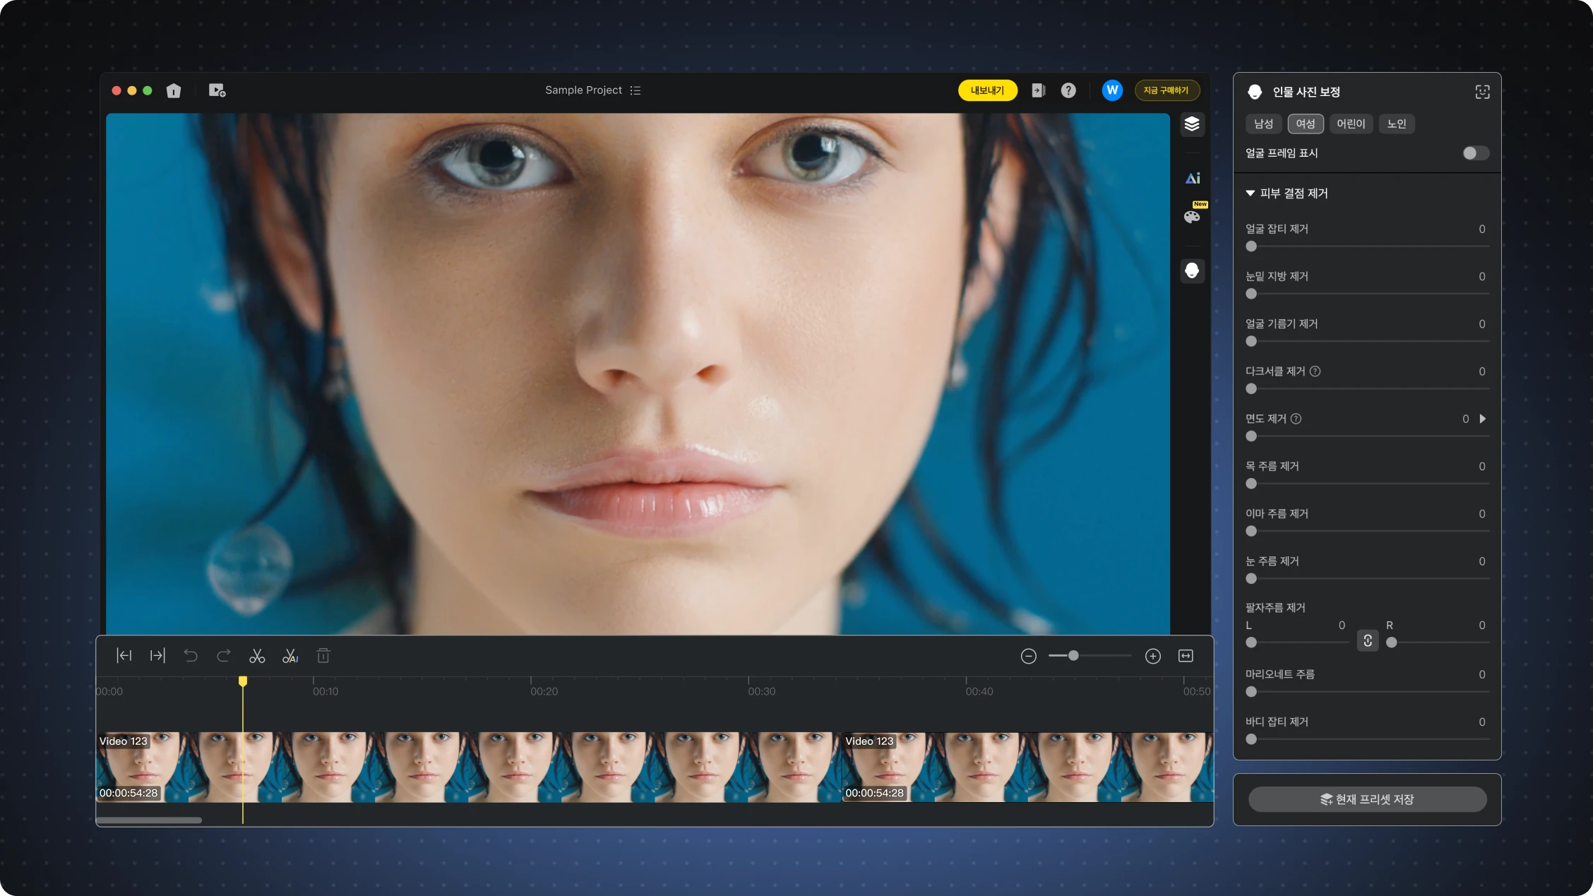Select the portrait retouch face icon in sidebar
This screenshot has width=1593, height=896.
pyautogui.click(x=1192, y=270)
